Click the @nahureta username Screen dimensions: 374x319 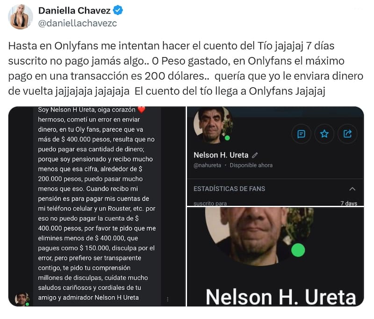[x=207, y=165]
